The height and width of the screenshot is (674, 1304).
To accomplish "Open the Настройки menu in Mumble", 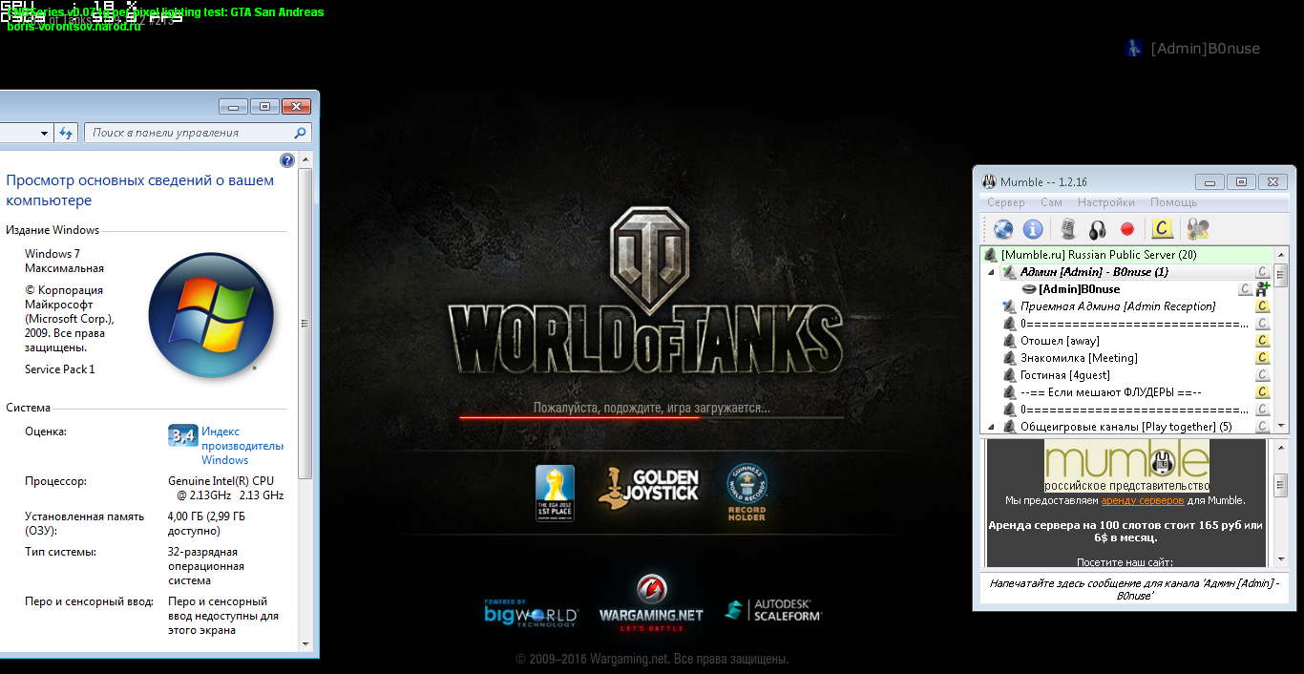I will click(1105, 202).
